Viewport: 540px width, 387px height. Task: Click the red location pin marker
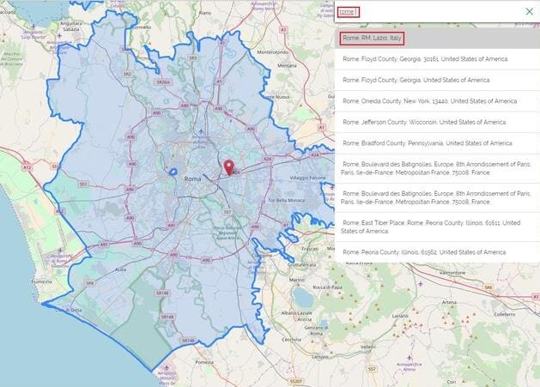pos(228,166)
